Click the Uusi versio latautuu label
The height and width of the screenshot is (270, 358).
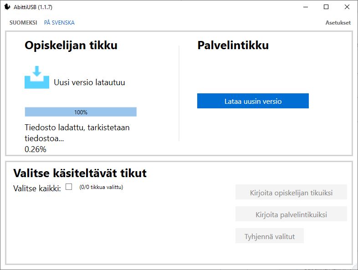[89, 82]
